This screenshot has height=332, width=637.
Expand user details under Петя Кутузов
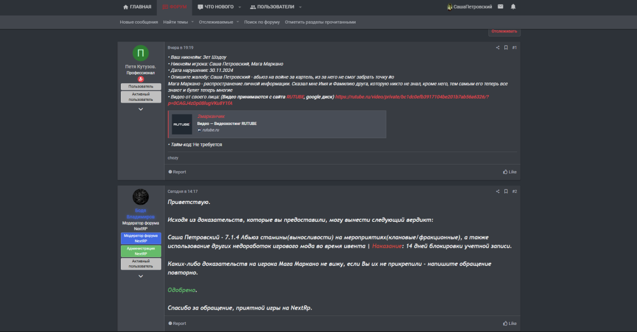point(140,109)
